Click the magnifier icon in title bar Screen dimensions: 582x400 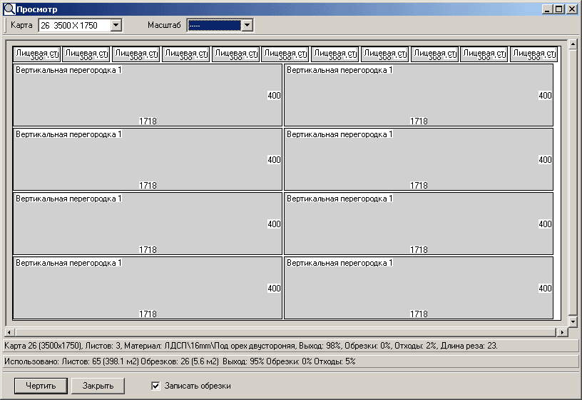[x=9, y=9]
